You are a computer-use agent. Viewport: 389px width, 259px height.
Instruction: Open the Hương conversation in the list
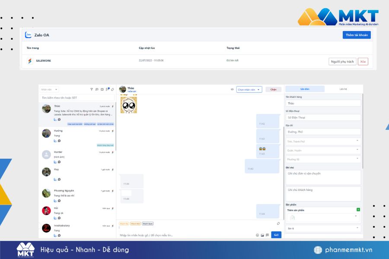(x=77, y=138)
